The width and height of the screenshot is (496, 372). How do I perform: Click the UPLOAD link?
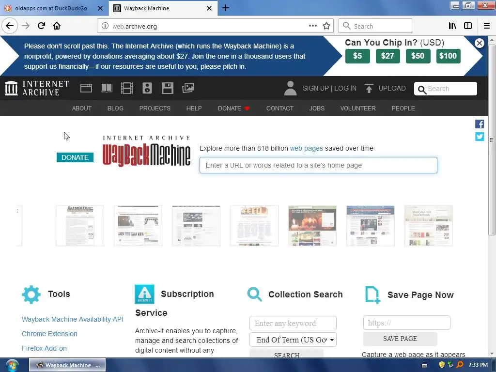click(x=392, y=88)
